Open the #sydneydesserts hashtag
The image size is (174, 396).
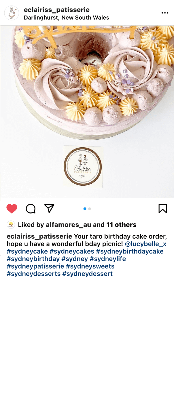point(34,274)
